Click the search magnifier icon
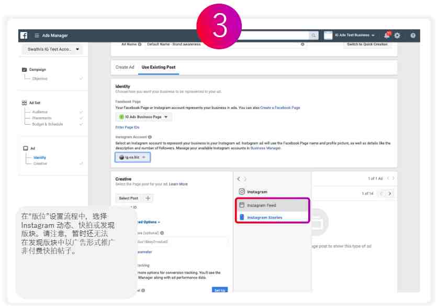The height and width of the screenshot is (308, 438). tap(313, 35)
